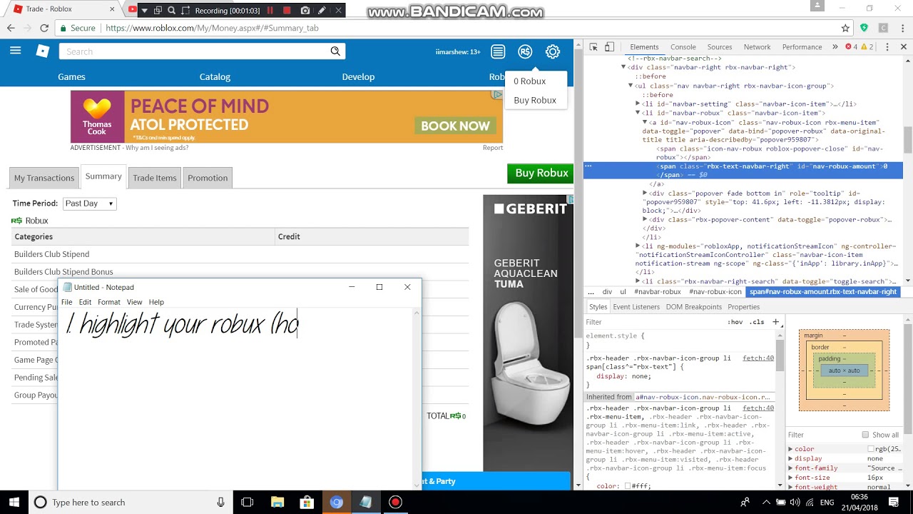Open the DOM Breakpoints tab
This screenshot has width=913, height=514.
[694, 307]
